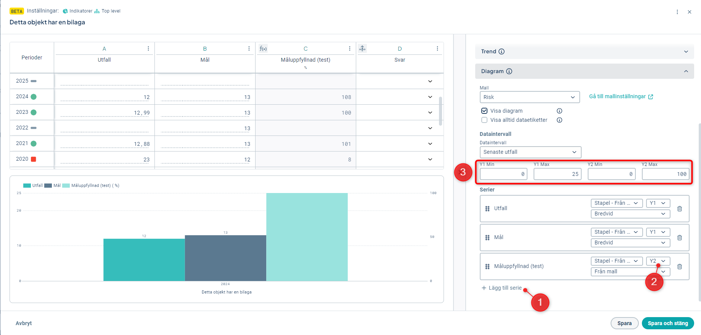
Task: Change Måluppfyllnad axis dropdown from Y2
Action: pos(658,261)
